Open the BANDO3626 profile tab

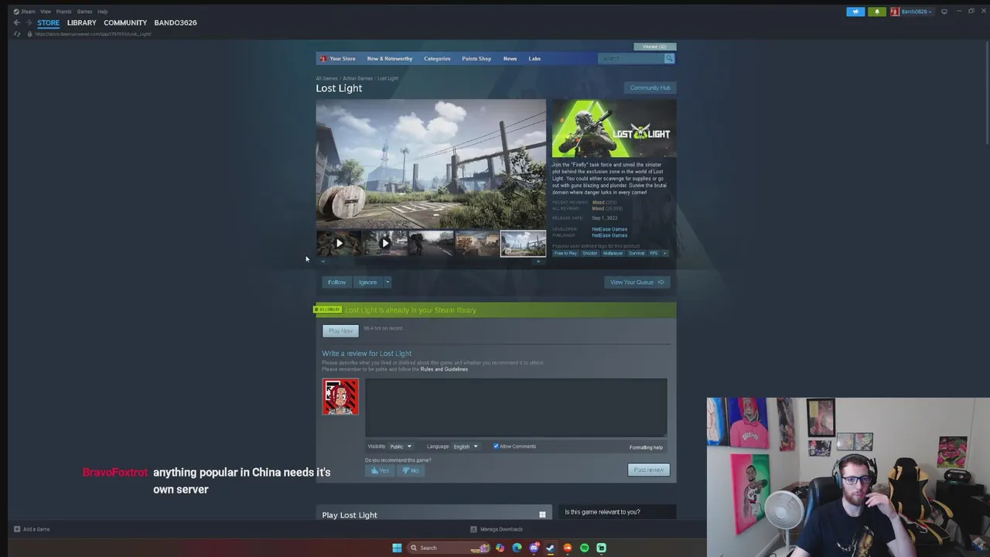[x=176, y=22]
